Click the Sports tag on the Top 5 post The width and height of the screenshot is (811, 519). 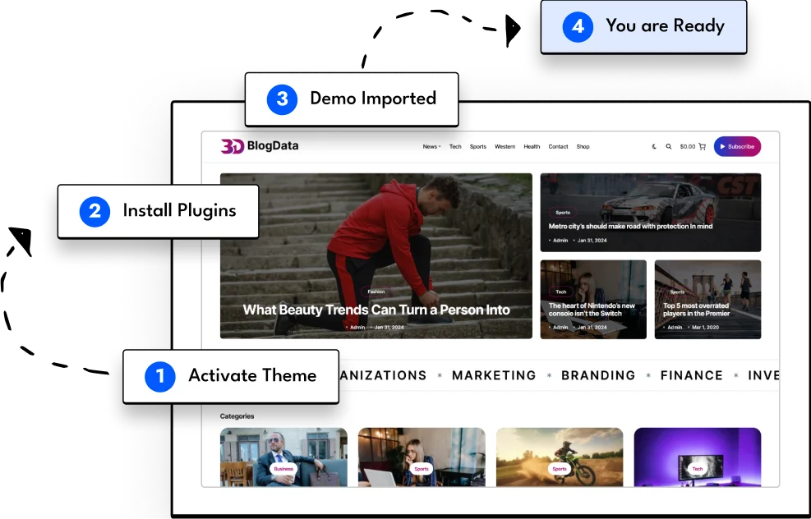(677, 292)
